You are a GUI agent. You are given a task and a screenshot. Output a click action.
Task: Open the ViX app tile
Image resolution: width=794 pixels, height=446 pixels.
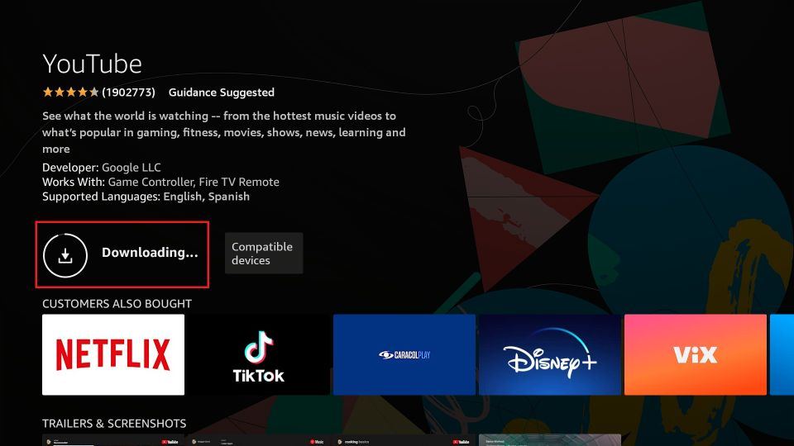(x=696, y=354)
